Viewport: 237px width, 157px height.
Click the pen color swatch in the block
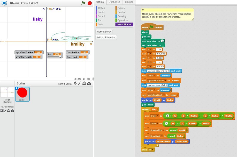tap(163, 45)
